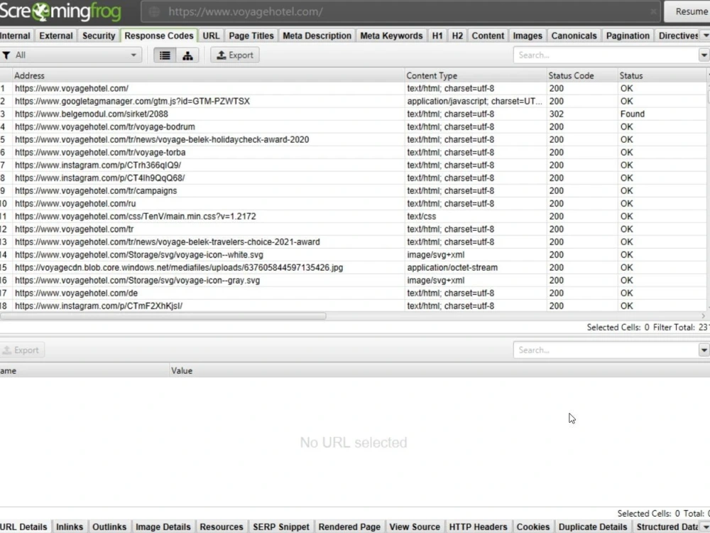Open the URL Details bottom tab

(24, 527)
